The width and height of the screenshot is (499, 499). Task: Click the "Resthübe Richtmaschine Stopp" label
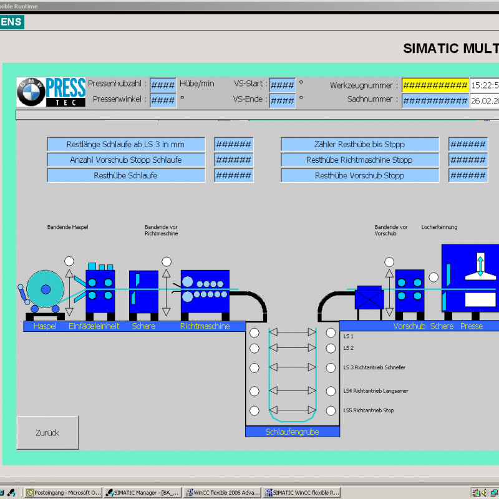coord(360,160)
